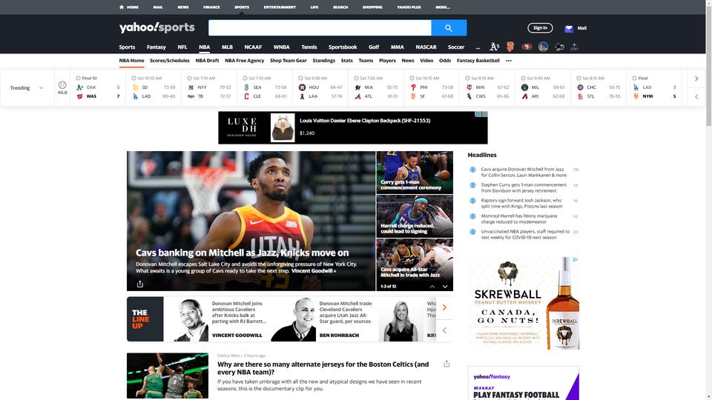
Task: Open the Play Fantasy Football promo
Action: [524, 383]
